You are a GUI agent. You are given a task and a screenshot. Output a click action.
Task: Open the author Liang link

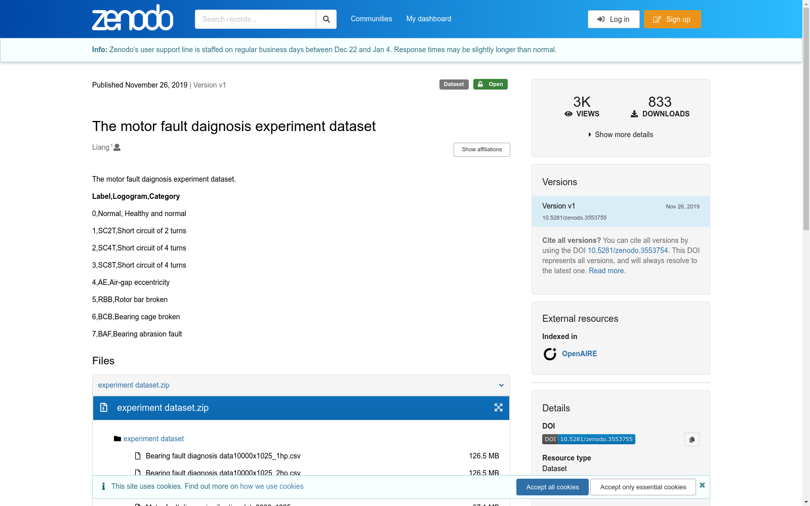(x=101, y=147)
